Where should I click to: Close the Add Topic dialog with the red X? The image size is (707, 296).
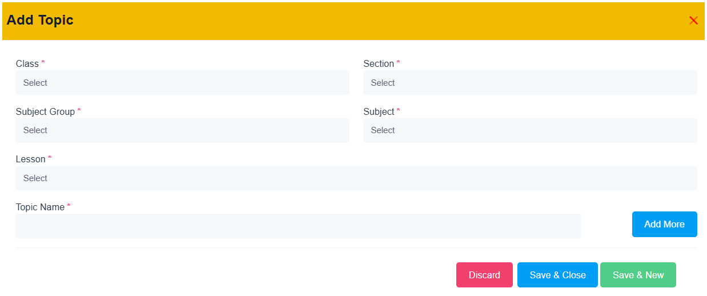pyautogui.click(x=693, y=21)
